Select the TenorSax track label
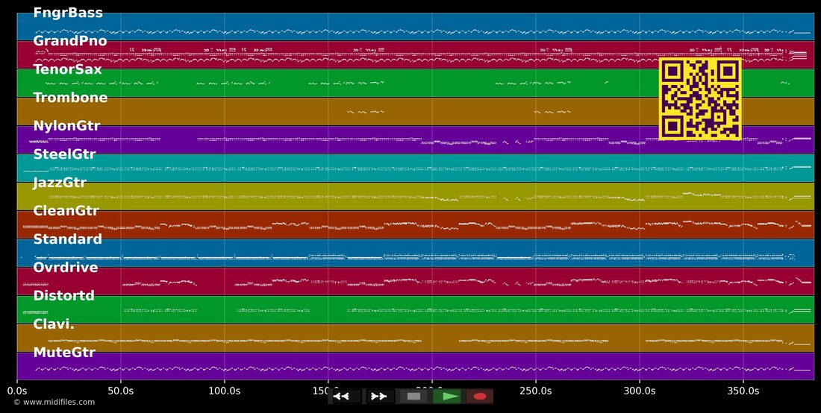Image resolution: width=821 pixels, height=413 pixels. pyautogui.click(x=67, y=69)
